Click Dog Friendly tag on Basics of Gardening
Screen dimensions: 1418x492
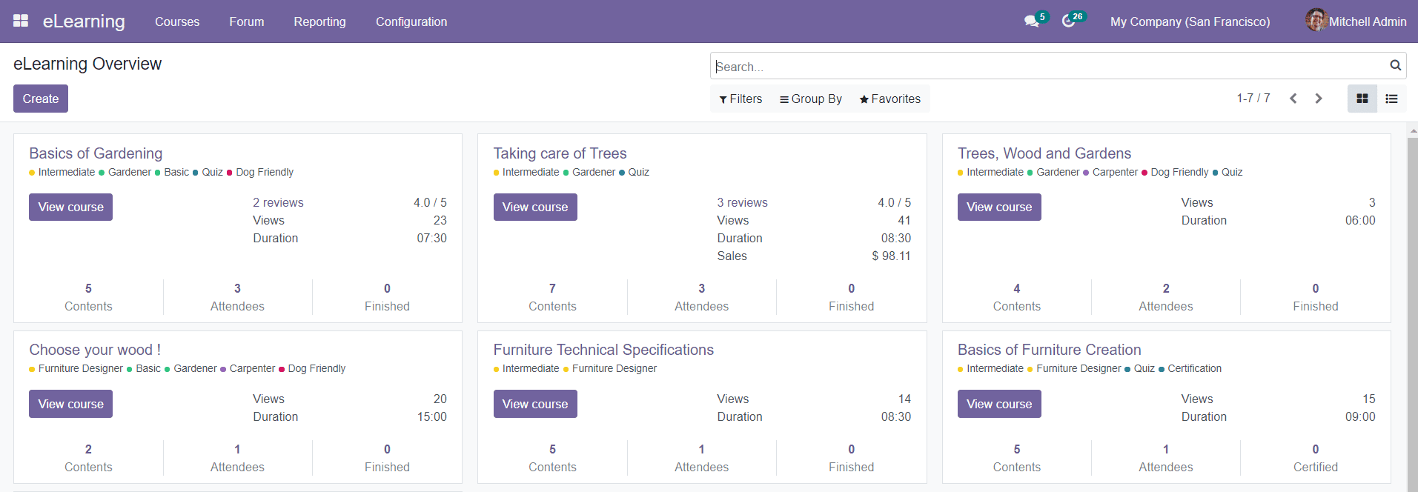(x=260, y=172)
